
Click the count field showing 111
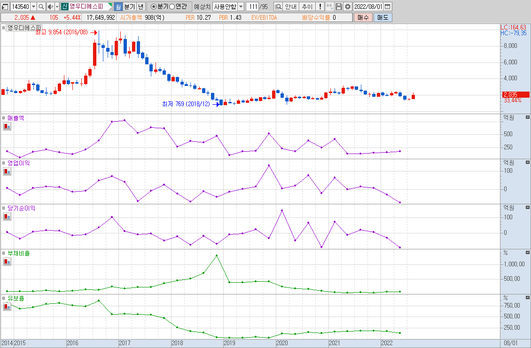pos(253,7)
